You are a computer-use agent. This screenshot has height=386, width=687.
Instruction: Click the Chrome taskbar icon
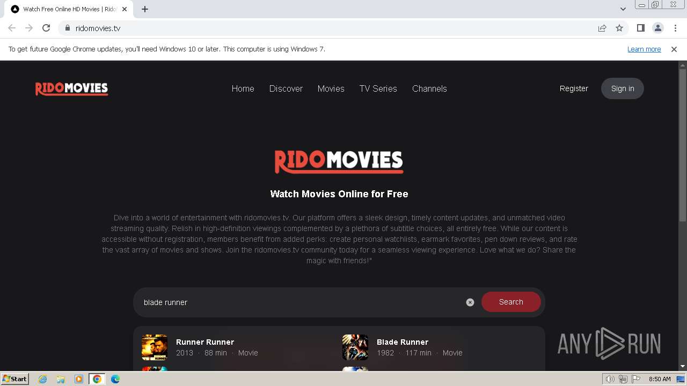point(97,379)
